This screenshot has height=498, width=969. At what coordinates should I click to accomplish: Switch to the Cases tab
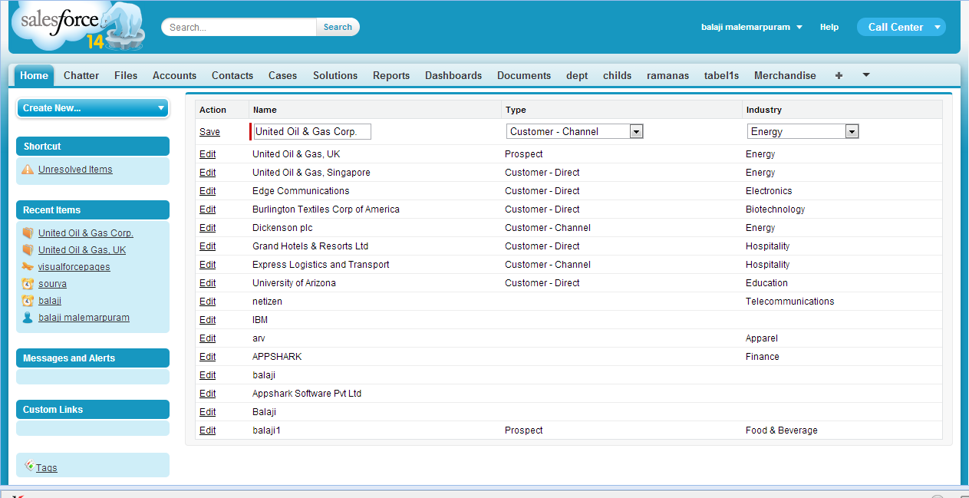tap(282, 75)
